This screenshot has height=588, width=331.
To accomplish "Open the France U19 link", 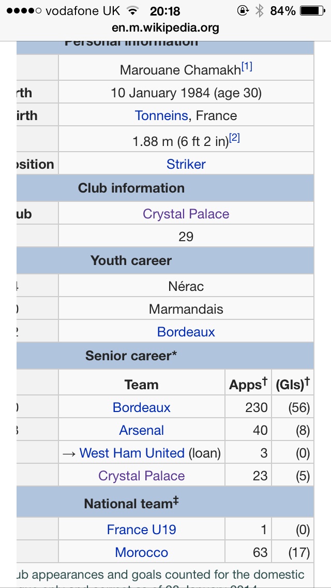I will [141, 530].
